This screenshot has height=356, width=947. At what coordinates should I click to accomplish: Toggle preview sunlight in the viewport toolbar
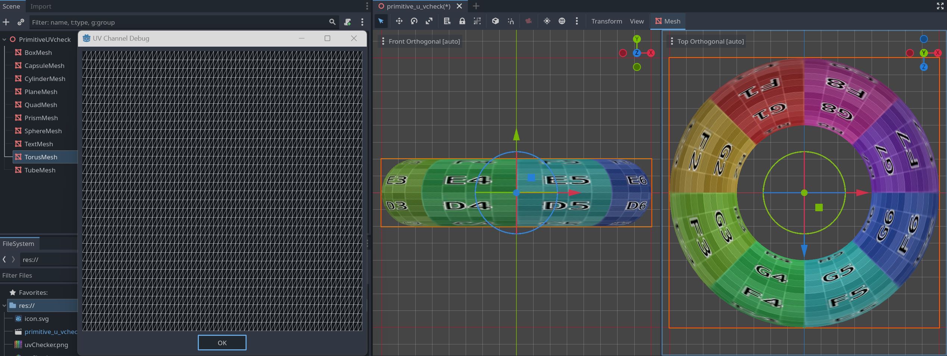click(547, 21)
